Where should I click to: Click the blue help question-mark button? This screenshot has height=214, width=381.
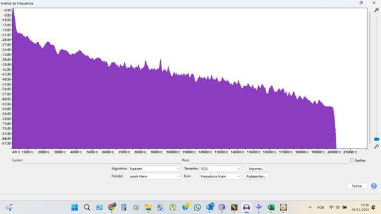tap(374, 186)
